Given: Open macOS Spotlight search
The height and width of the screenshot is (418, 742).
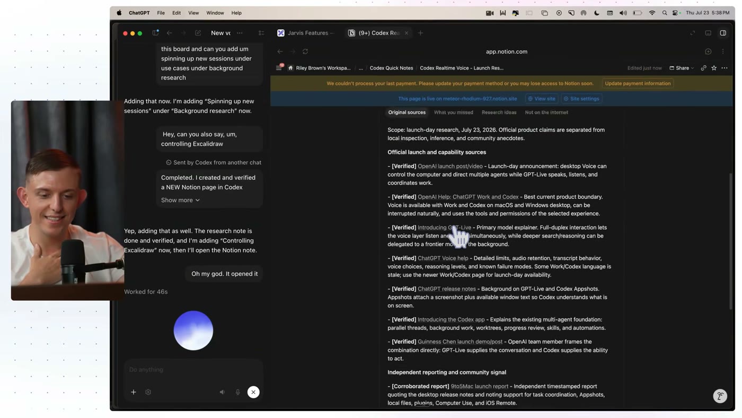Looking at the screenshot, I should [x=665, y=13].
